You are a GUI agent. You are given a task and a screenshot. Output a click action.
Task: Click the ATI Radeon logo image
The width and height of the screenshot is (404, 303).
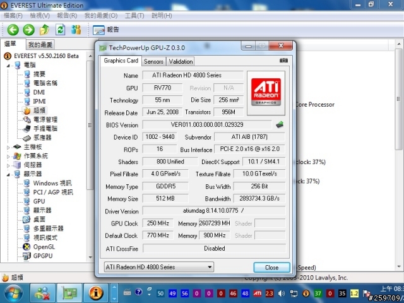(x=265, y=92)
